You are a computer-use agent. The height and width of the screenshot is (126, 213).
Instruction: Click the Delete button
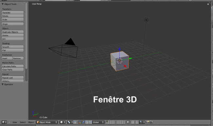pos(13,35)
